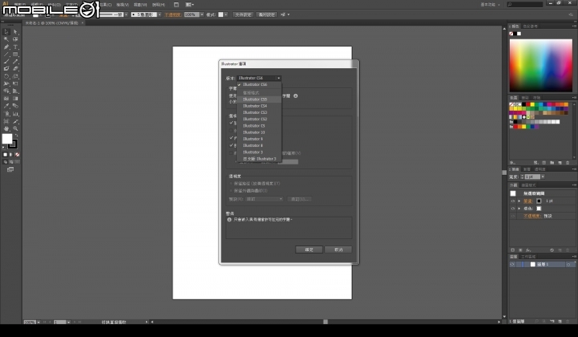Viewport: 578px width, 337px height.
Task: Toggle the version dropdown showing Illustrator CS6
Action: pos(259,78)
